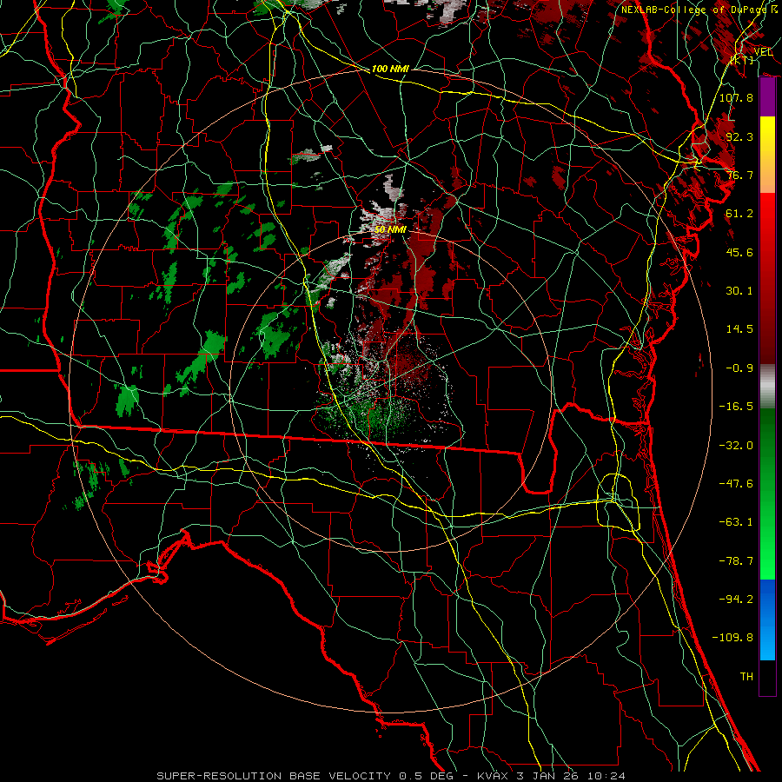Select the 76.7 legend value
782x782 pixels.
[x=739, y=175]
